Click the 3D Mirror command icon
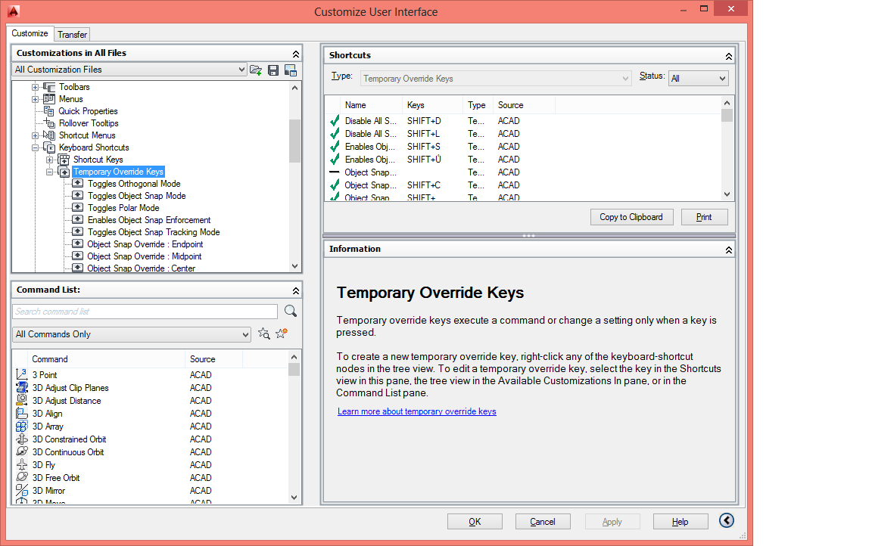The height and width of the screenshot is (546, 872). 22,491
